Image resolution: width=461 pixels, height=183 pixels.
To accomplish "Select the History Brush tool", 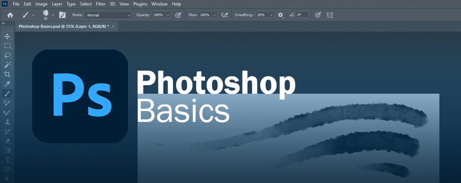I will [x=7, y=131].
